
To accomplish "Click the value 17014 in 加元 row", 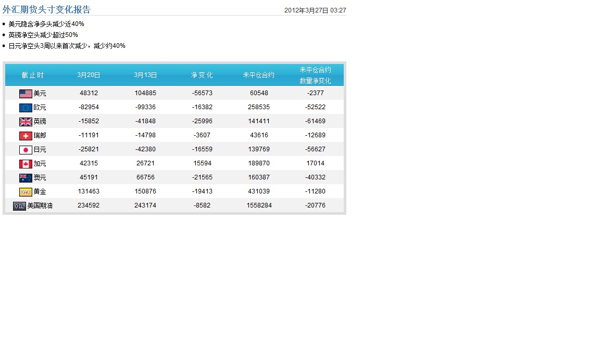I will [315, 163].
